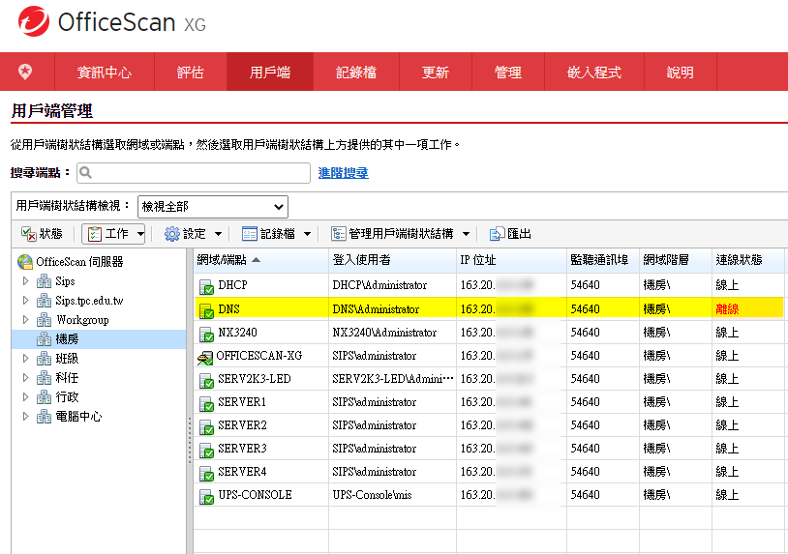Open the 管理用戶端樹狀結構 dropdown arrow
The height and width of the screenshot is (554, 788).
(x=466, y=234)
